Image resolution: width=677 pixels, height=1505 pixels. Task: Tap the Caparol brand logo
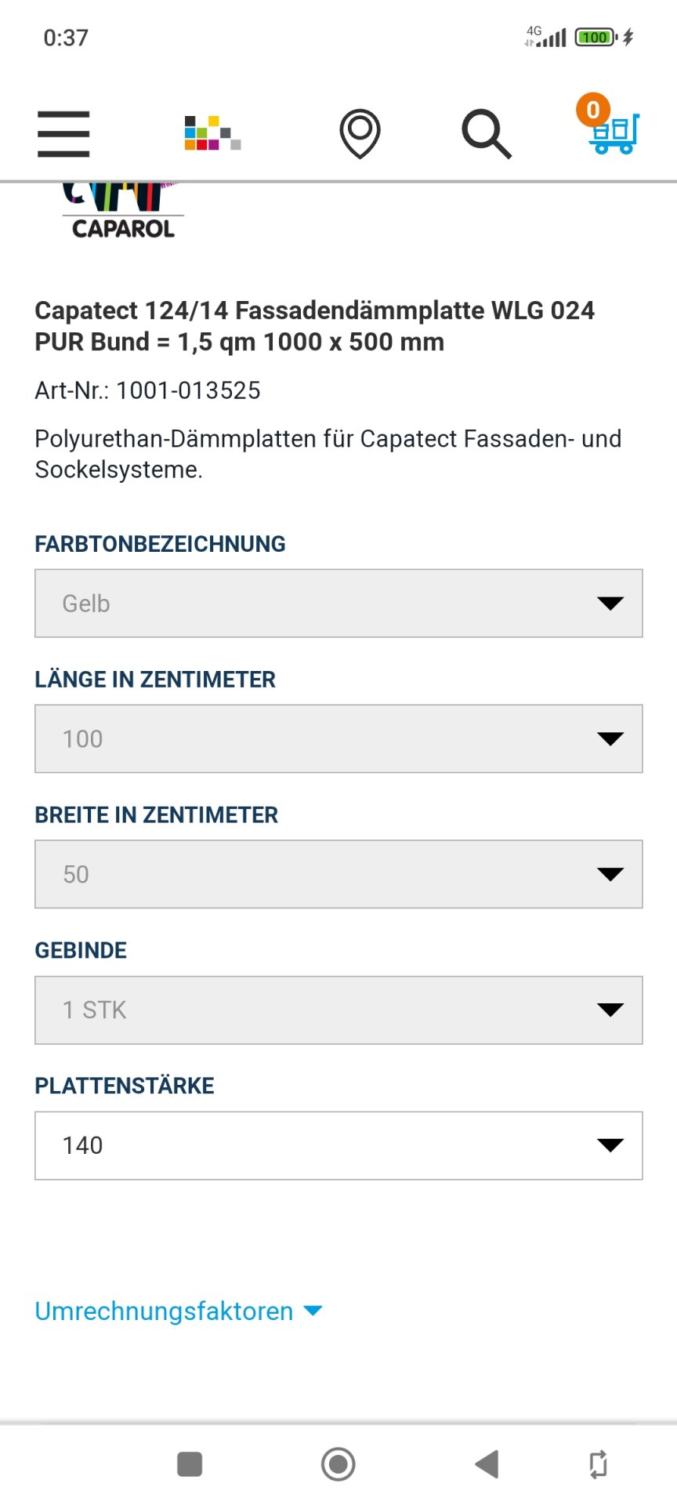123,212
